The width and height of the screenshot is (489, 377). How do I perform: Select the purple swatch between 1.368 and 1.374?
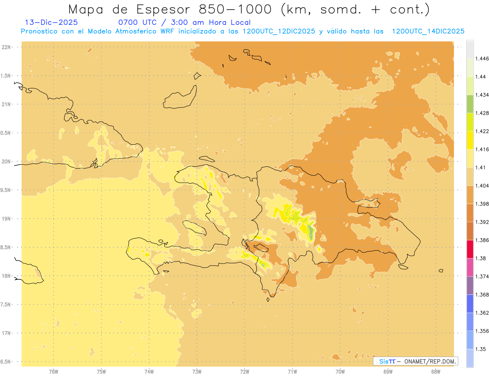click(x=470, y=285)
